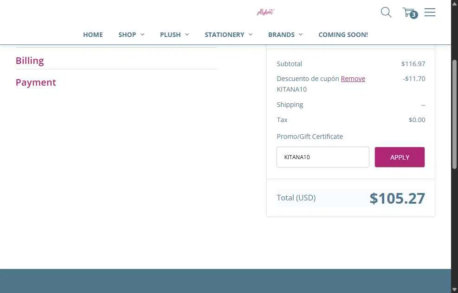
Task: Click the $116.97 subtotal value
Action: click(x=413, y=64)
